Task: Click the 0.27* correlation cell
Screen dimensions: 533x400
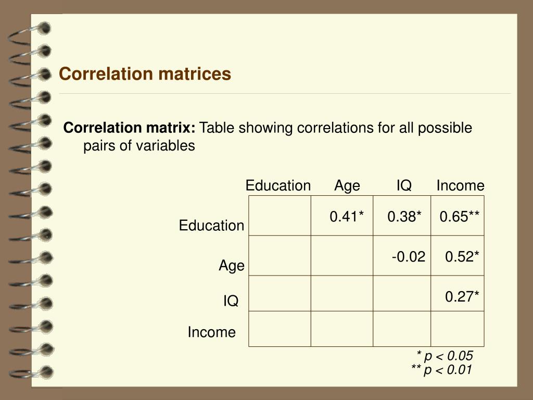Action: [x=458, y=294]
